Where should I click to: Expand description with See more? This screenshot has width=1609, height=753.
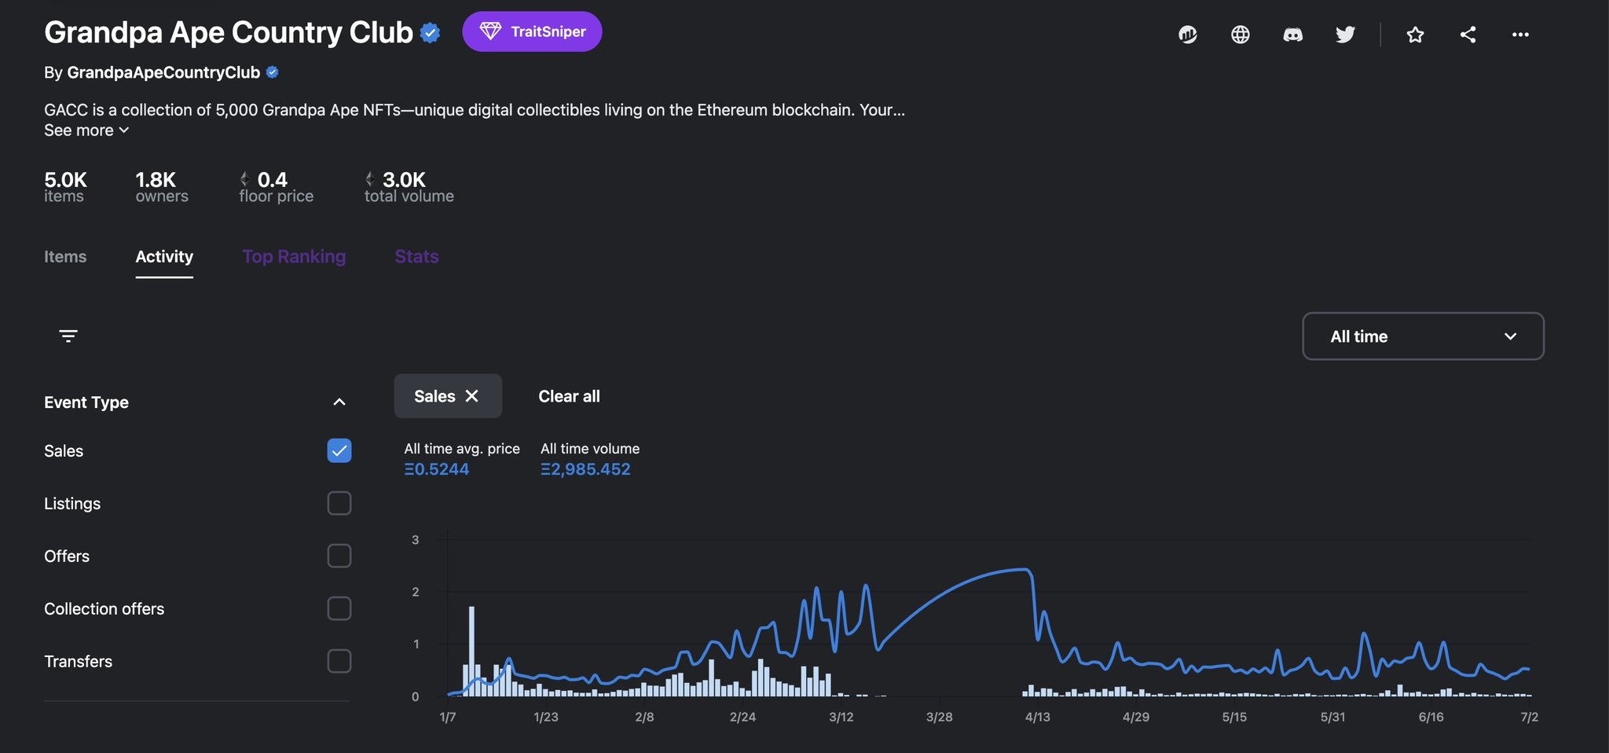86,130
